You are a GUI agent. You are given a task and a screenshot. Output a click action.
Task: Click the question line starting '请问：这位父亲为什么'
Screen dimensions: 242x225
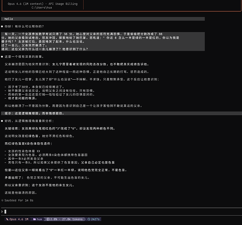click(45, 49)
